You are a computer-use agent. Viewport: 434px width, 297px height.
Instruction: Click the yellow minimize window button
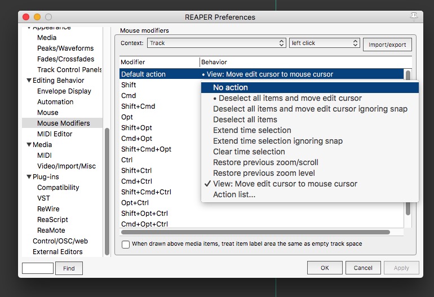coord(37,17)
